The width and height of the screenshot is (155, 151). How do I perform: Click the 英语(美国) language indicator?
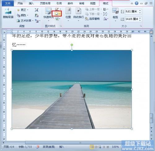point(49,147)
